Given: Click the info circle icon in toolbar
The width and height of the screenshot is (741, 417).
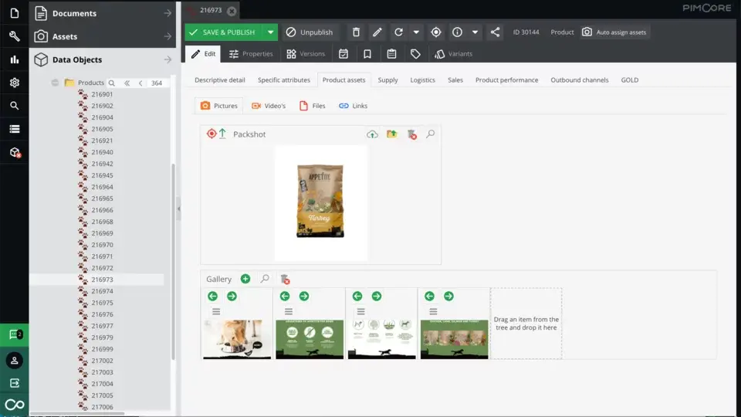Looking at the screenshot, I should pos(457,32).
